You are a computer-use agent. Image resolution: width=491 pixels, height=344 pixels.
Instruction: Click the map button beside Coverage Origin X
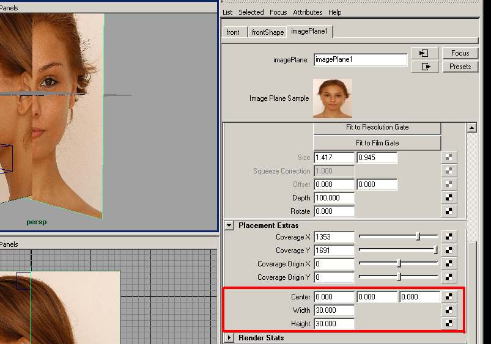449,264
